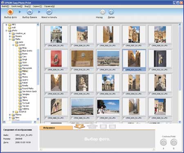
Task: Select the mult folder icon
Action: [10, 27]
